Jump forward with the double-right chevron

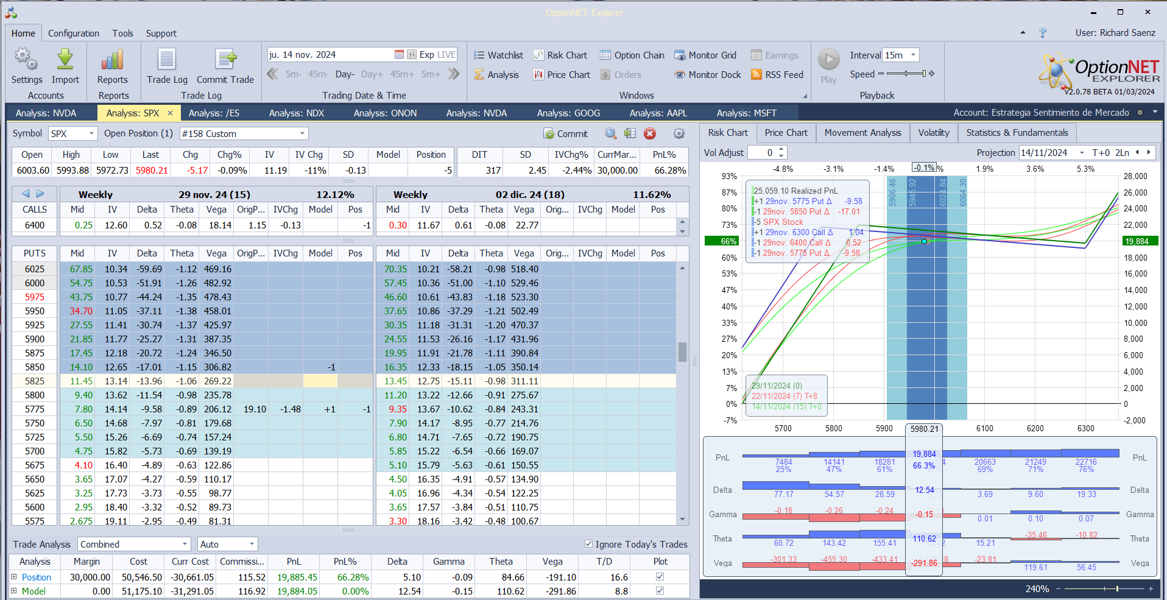click(x=454, y=74)
